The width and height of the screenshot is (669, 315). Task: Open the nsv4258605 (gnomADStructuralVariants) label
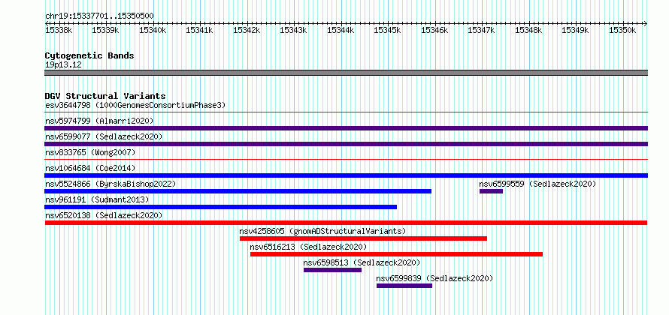pos(322,231)
